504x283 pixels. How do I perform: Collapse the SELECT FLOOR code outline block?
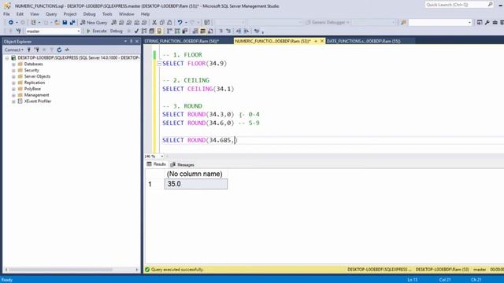pyautogui.click(x=159, y=64)
